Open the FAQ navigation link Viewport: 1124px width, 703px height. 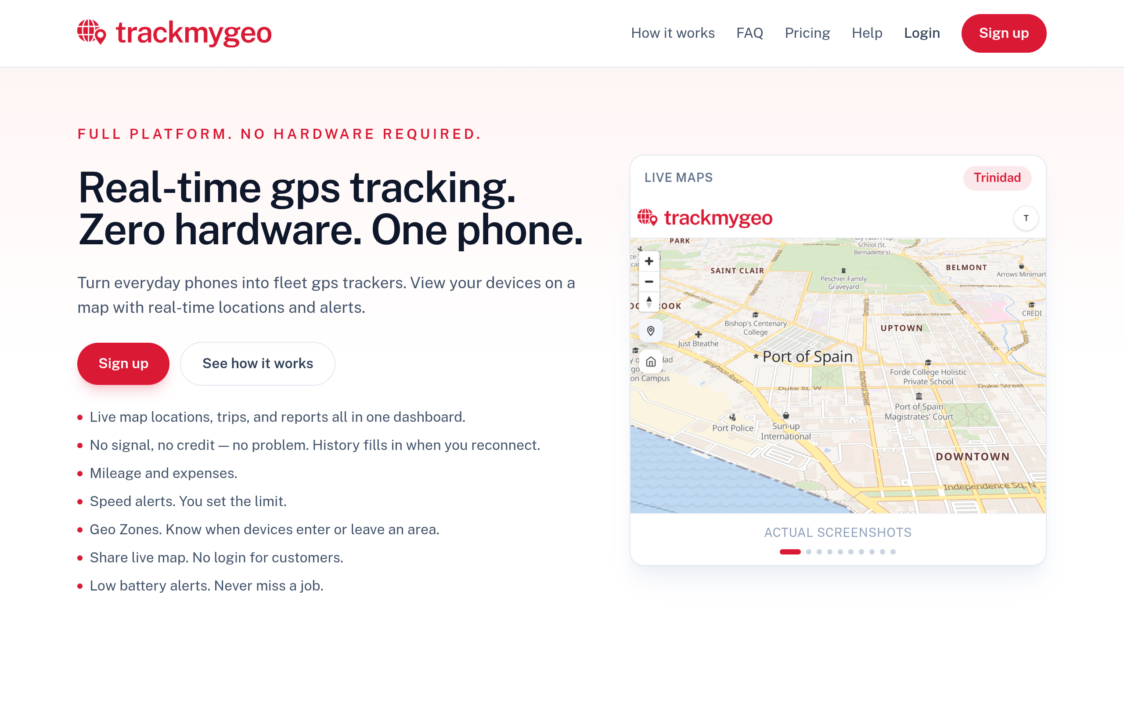[x=749, y=33]
